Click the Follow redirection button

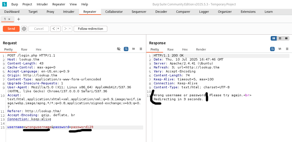tap(91, 29)
